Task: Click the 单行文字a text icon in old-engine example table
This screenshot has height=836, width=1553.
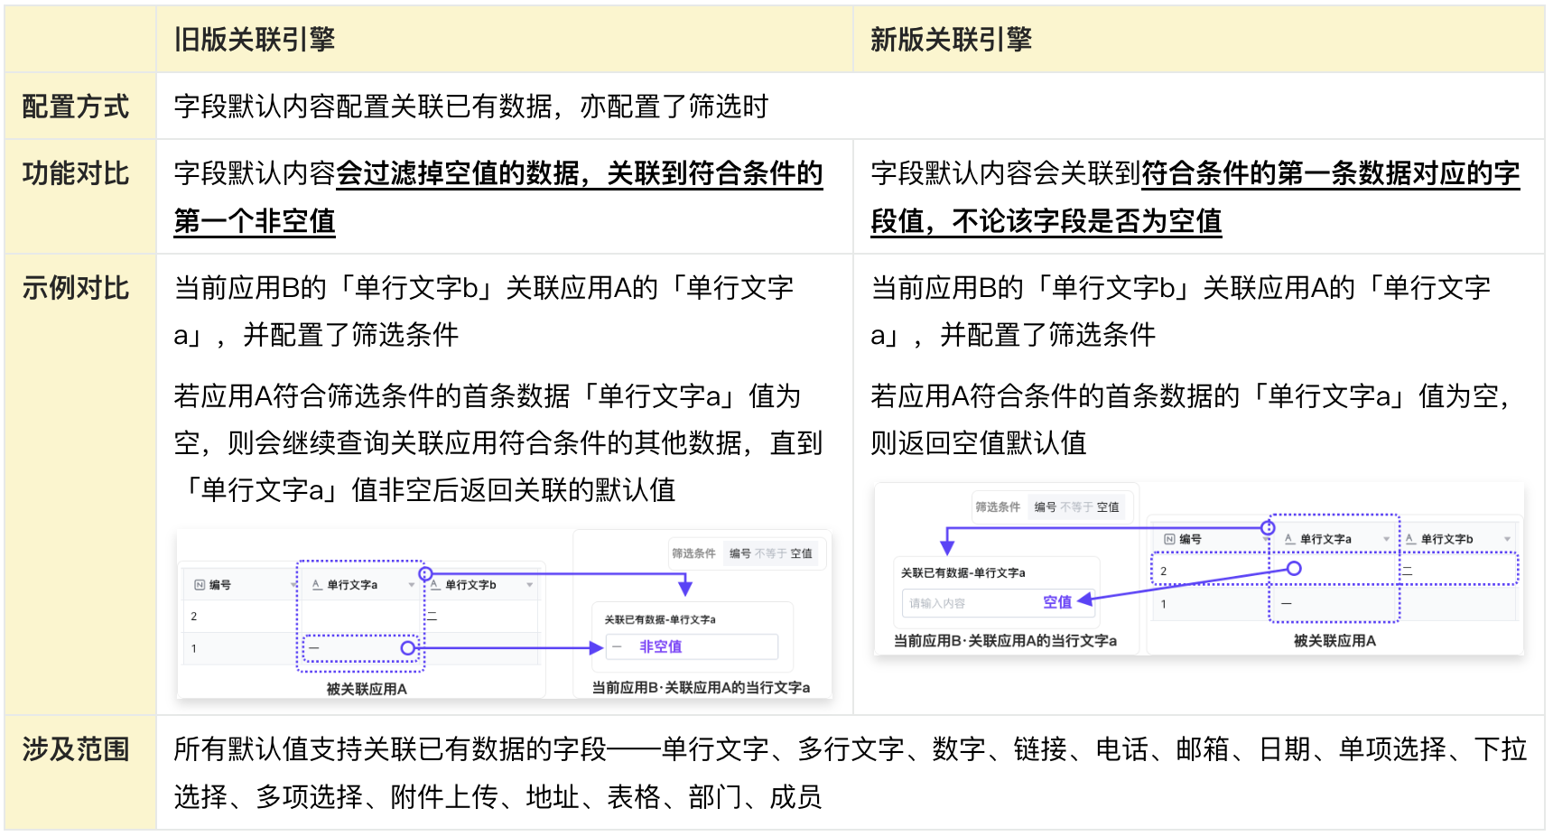Action: point(317,585)
